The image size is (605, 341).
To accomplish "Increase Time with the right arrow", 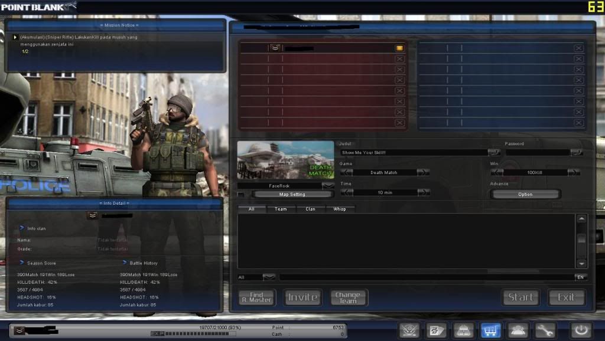I will click(423, 192).
